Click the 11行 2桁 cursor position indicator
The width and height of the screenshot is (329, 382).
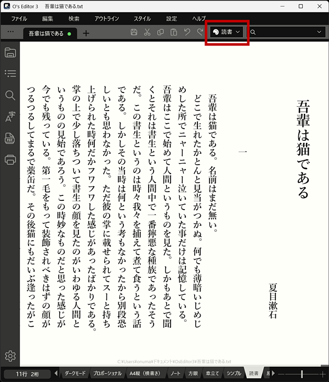tap(27, 374)
